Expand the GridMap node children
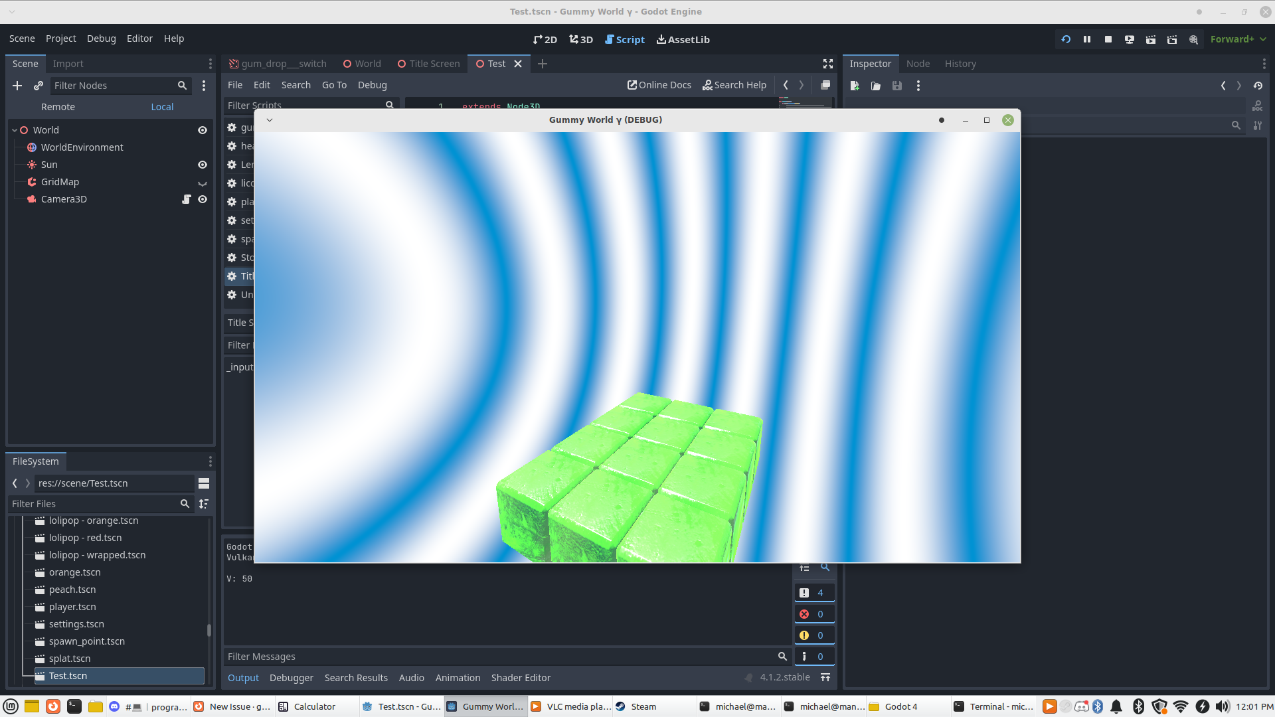The height and width of the screenshot is (717, 1275). pyautogui.click(x=203, y=183)
